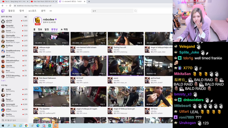
Task: Open Chrome icon in taskbar
Action: coord(26,126)
